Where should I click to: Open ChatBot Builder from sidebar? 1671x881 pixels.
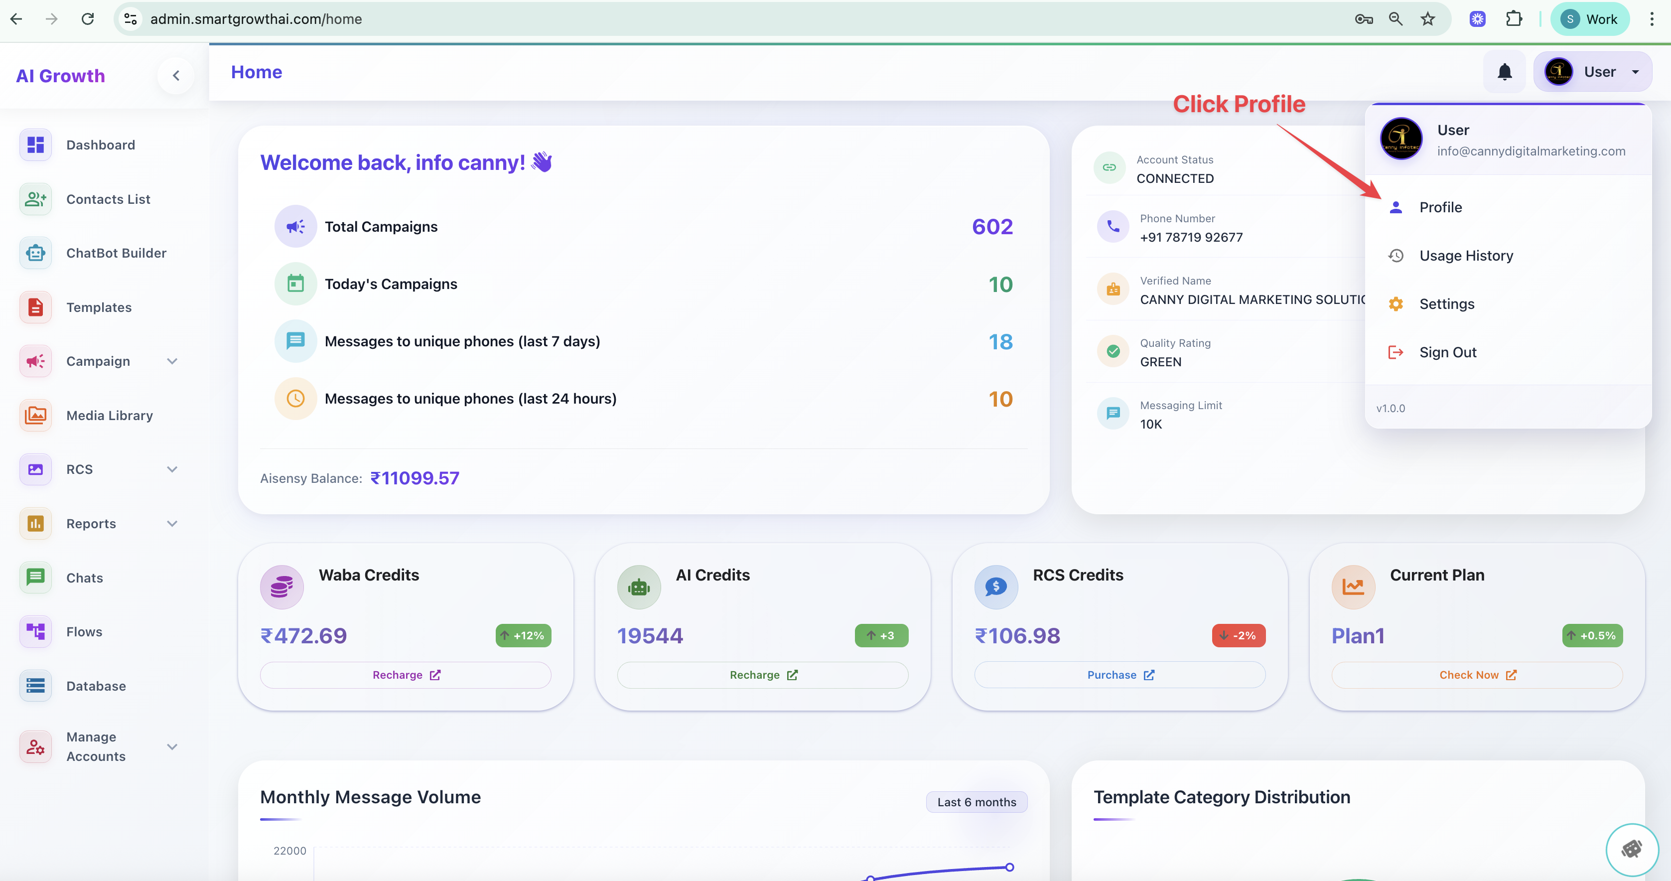click(x=116, y=253)
